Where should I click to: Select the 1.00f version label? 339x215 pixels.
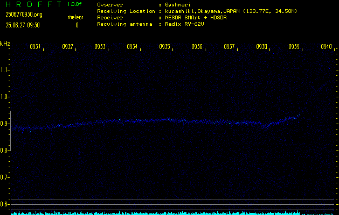[74, 4]
